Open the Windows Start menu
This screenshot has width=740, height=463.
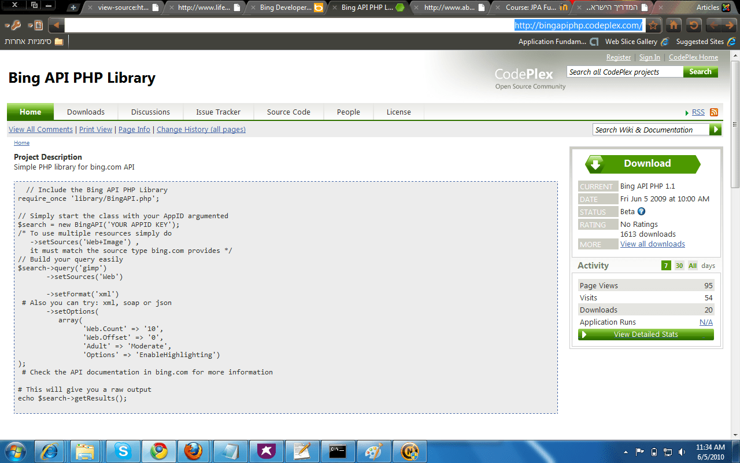(x=14, y=451)
